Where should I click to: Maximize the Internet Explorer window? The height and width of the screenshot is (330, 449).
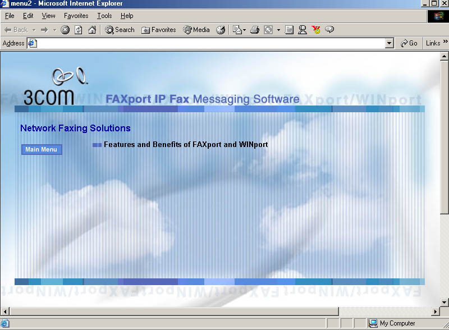pos(434,3)
